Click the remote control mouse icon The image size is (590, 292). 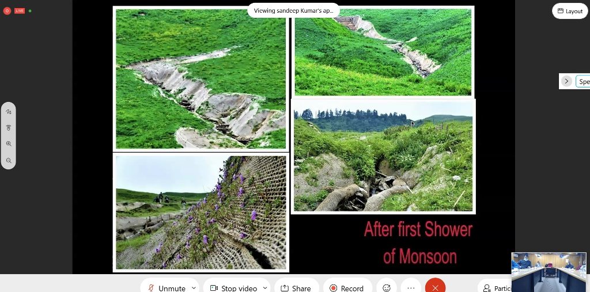point(9,128)
